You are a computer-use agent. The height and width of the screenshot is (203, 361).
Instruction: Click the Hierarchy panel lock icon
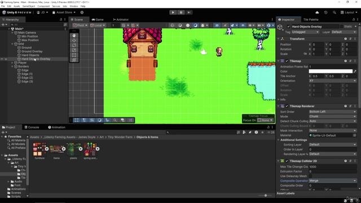tap(61, 20)
